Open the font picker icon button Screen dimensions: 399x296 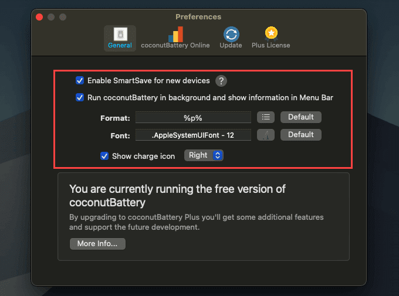pyautogui.click(x=266, y=135)
